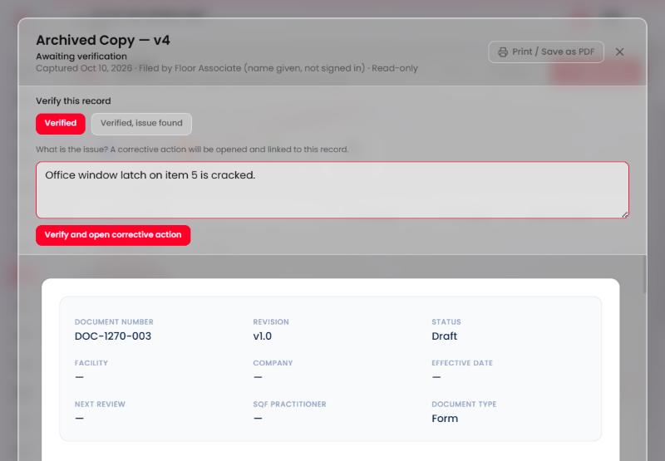Click the Verify this record label

coord(73,101)
